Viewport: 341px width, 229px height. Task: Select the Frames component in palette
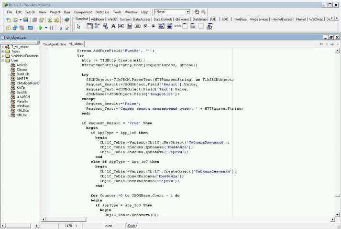pyautogui.click(x=89, y=26)
